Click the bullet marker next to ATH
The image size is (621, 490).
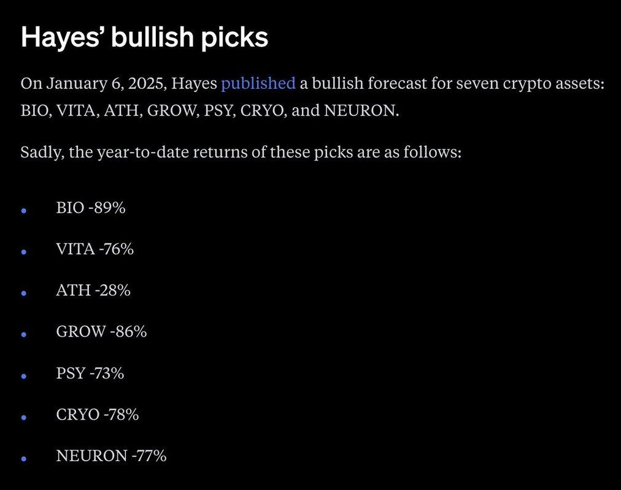click(24, 293)
